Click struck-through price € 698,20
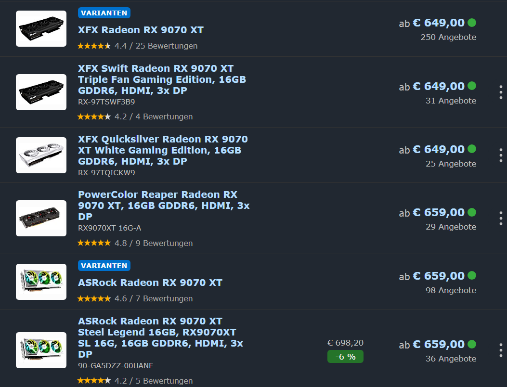The height and width of the screenshot is (387, 507). click(x=345, y=343)
